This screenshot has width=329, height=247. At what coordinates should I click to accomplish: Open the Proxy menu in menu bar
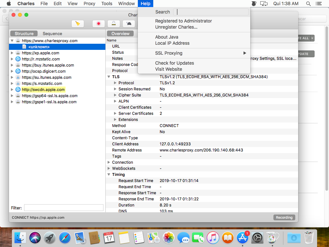click(89, 4)
